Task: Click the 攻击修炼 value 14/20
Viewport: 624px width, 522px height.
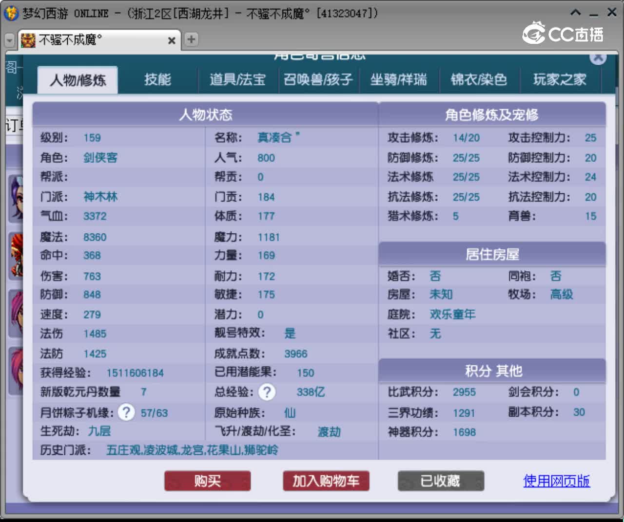Action: (x=466, y=138)
